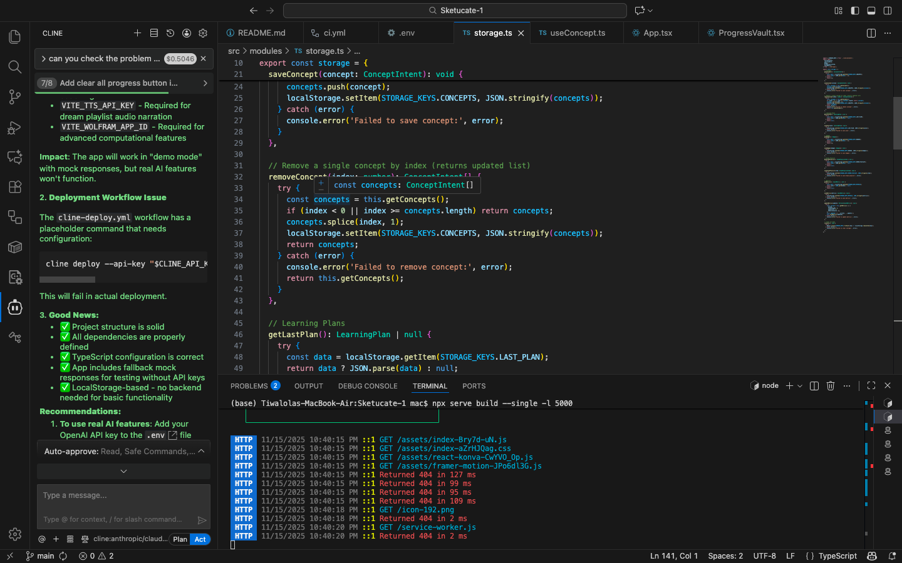Split the editor right
Image resolution: width=902 pixels, height=563 pixels.
(871, 33)
